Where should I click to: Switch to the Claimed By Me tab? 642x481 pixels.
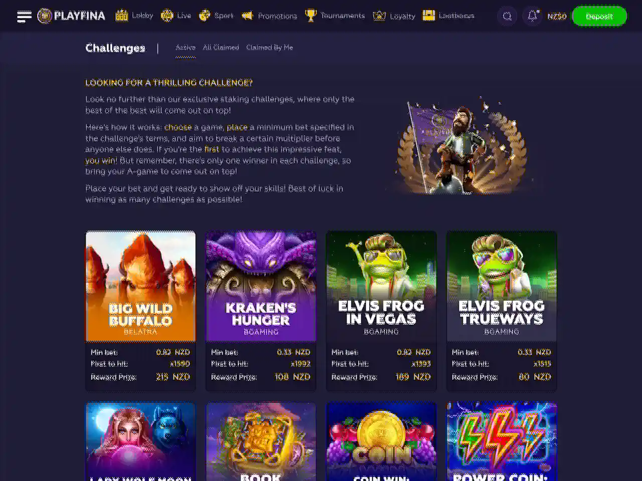[269, 48]
